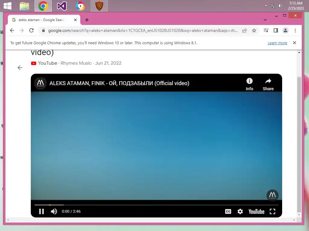Switch to Chrome in taskbar
This screenshot has height=231, width=309.
click(43, 6)
